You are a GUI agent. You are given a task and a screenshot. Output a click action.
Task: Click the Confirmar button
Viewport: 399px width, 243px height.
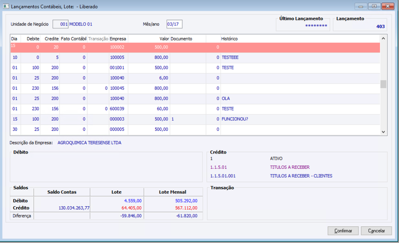343,231
